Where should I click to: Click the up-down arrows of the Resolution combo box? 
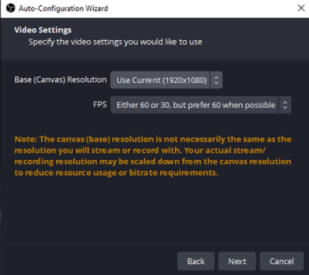coord(216,80)
